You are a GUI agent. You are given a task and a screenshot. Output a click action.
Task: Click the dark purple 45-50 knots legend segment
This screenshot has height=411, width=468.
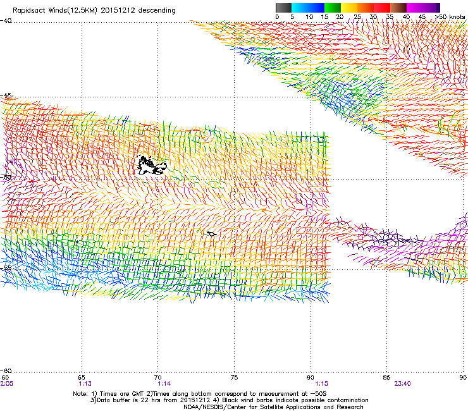[x=431, y=8]
